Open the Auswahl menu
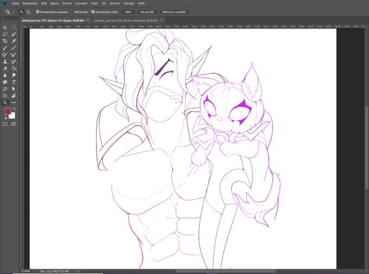 81,4
